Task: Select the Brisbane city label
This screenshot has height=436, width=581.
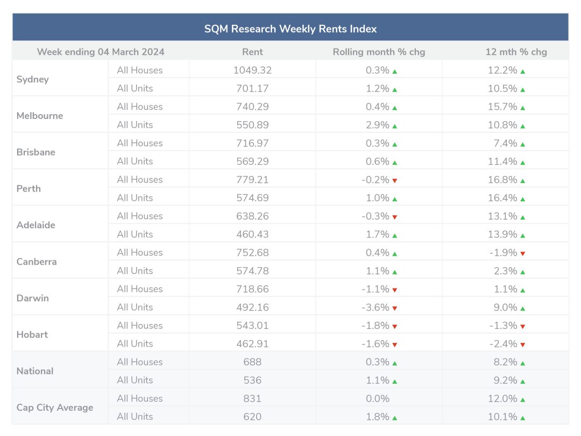Action: coord(36,152)
